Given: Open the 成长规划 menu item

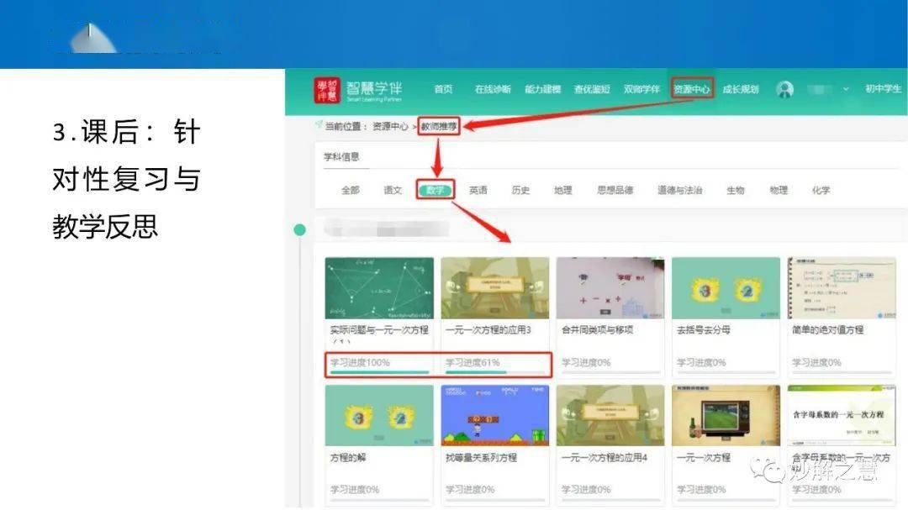Looking at the screenshot, I should click(740, 89).
